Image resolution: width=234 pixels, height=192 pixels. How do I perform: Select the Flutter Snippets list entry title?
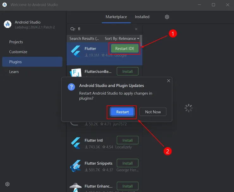[x=98, y=163]
